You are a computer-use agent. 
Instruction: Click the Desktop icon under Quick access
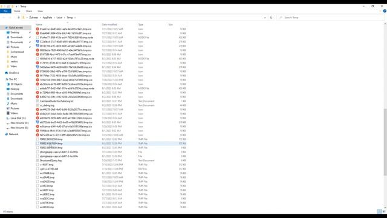pyautogui.click(x=8, y=32)
